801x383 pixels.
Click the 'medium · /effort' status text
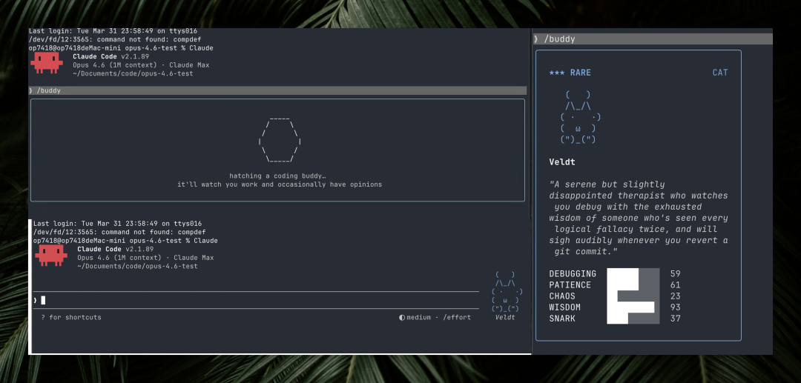438,318
